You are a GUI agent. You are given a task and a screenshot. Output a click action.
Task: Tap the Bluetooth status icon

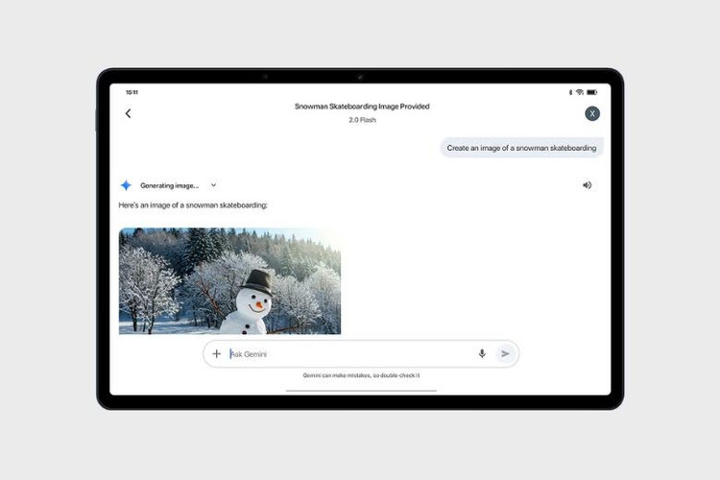pos(570,92)
